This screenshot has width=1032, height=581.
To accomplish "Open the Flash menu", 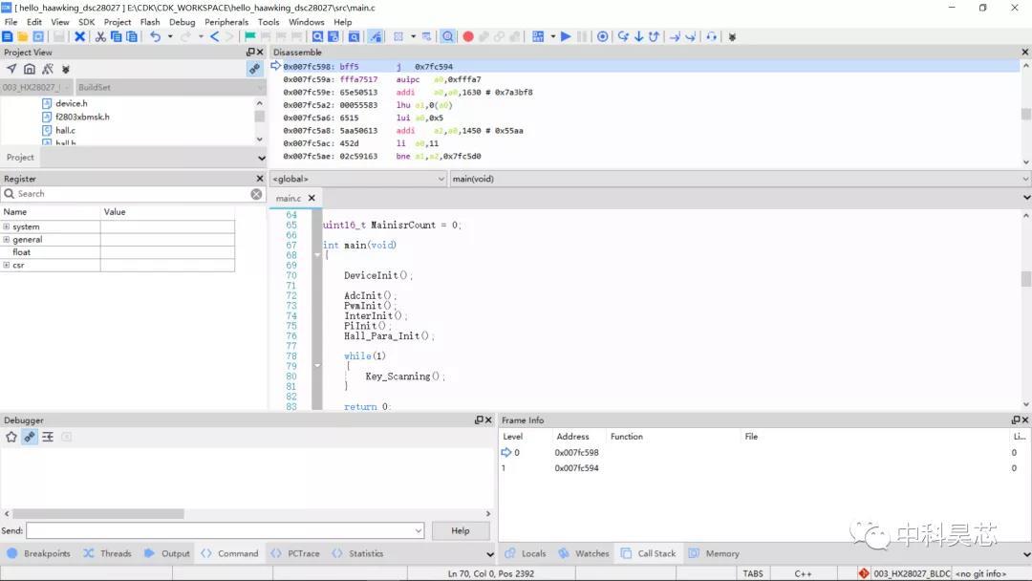I will click(150, 22).
